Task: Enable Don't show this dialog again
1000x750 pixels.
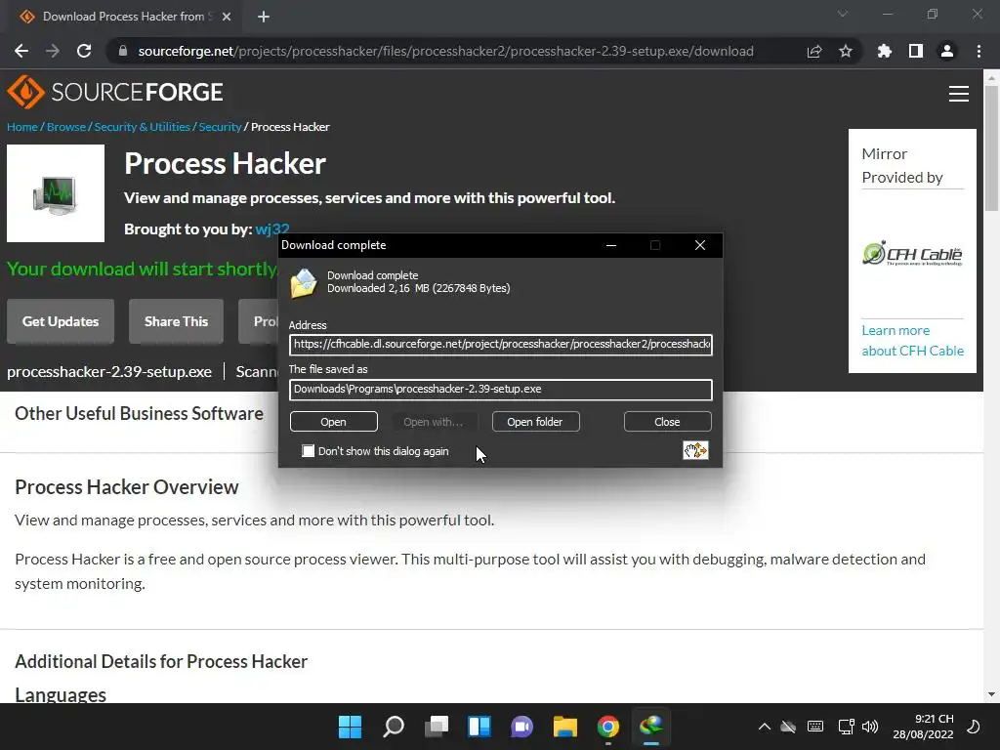Action: tap(308, 451)
